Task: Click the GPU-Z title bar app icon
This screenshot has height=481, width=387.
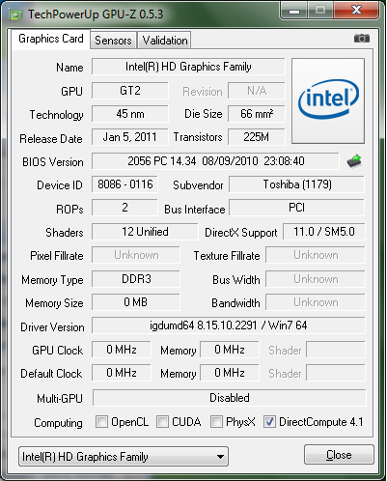Action: tap(16, 14)
